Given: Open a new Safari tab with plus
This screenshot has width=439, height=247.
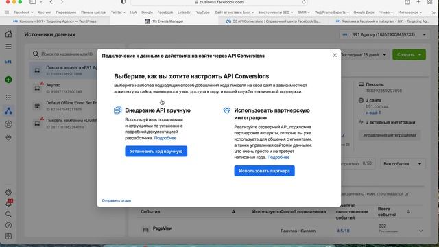Looking at the screenshot, I should (418, 2).
